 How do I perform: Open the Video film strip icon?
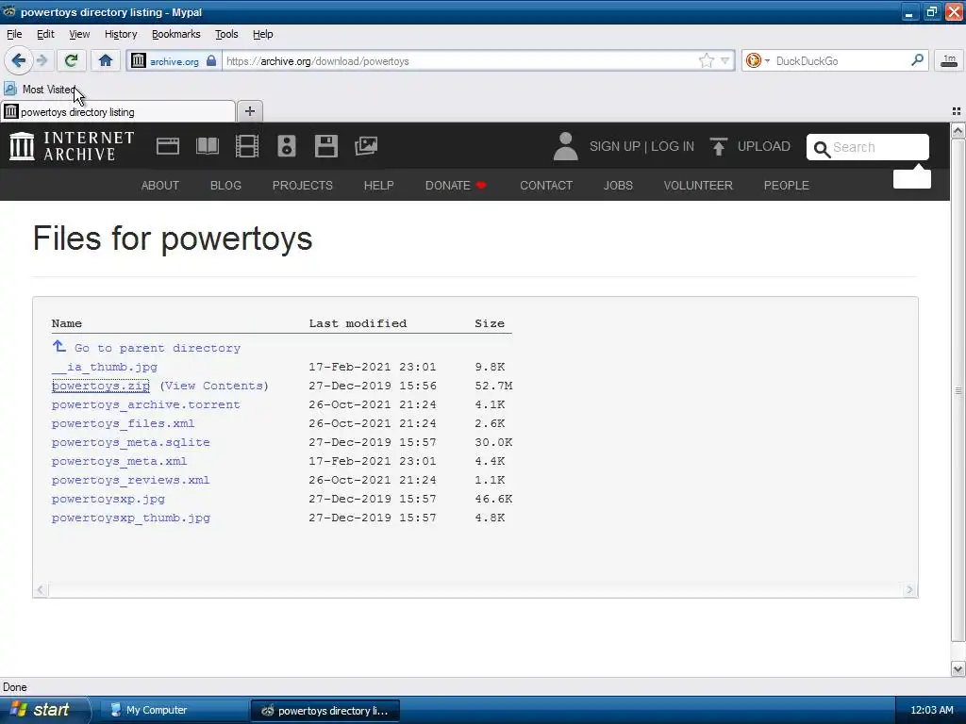pos(247,146)
